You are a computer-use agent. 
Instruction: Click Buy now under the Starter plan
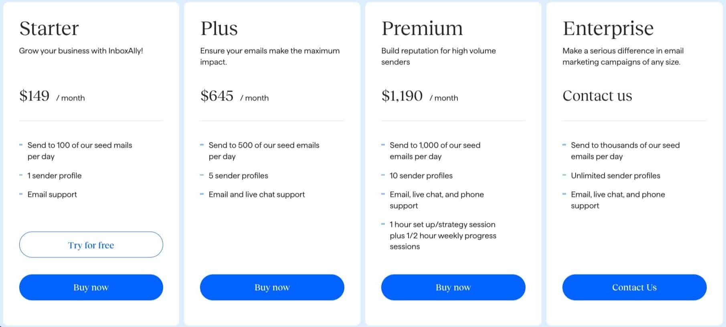tap(91, 287)
